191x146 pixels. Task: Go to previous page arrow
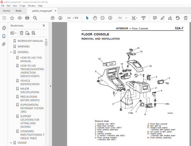pyautogui.click(x=53, y=18)
